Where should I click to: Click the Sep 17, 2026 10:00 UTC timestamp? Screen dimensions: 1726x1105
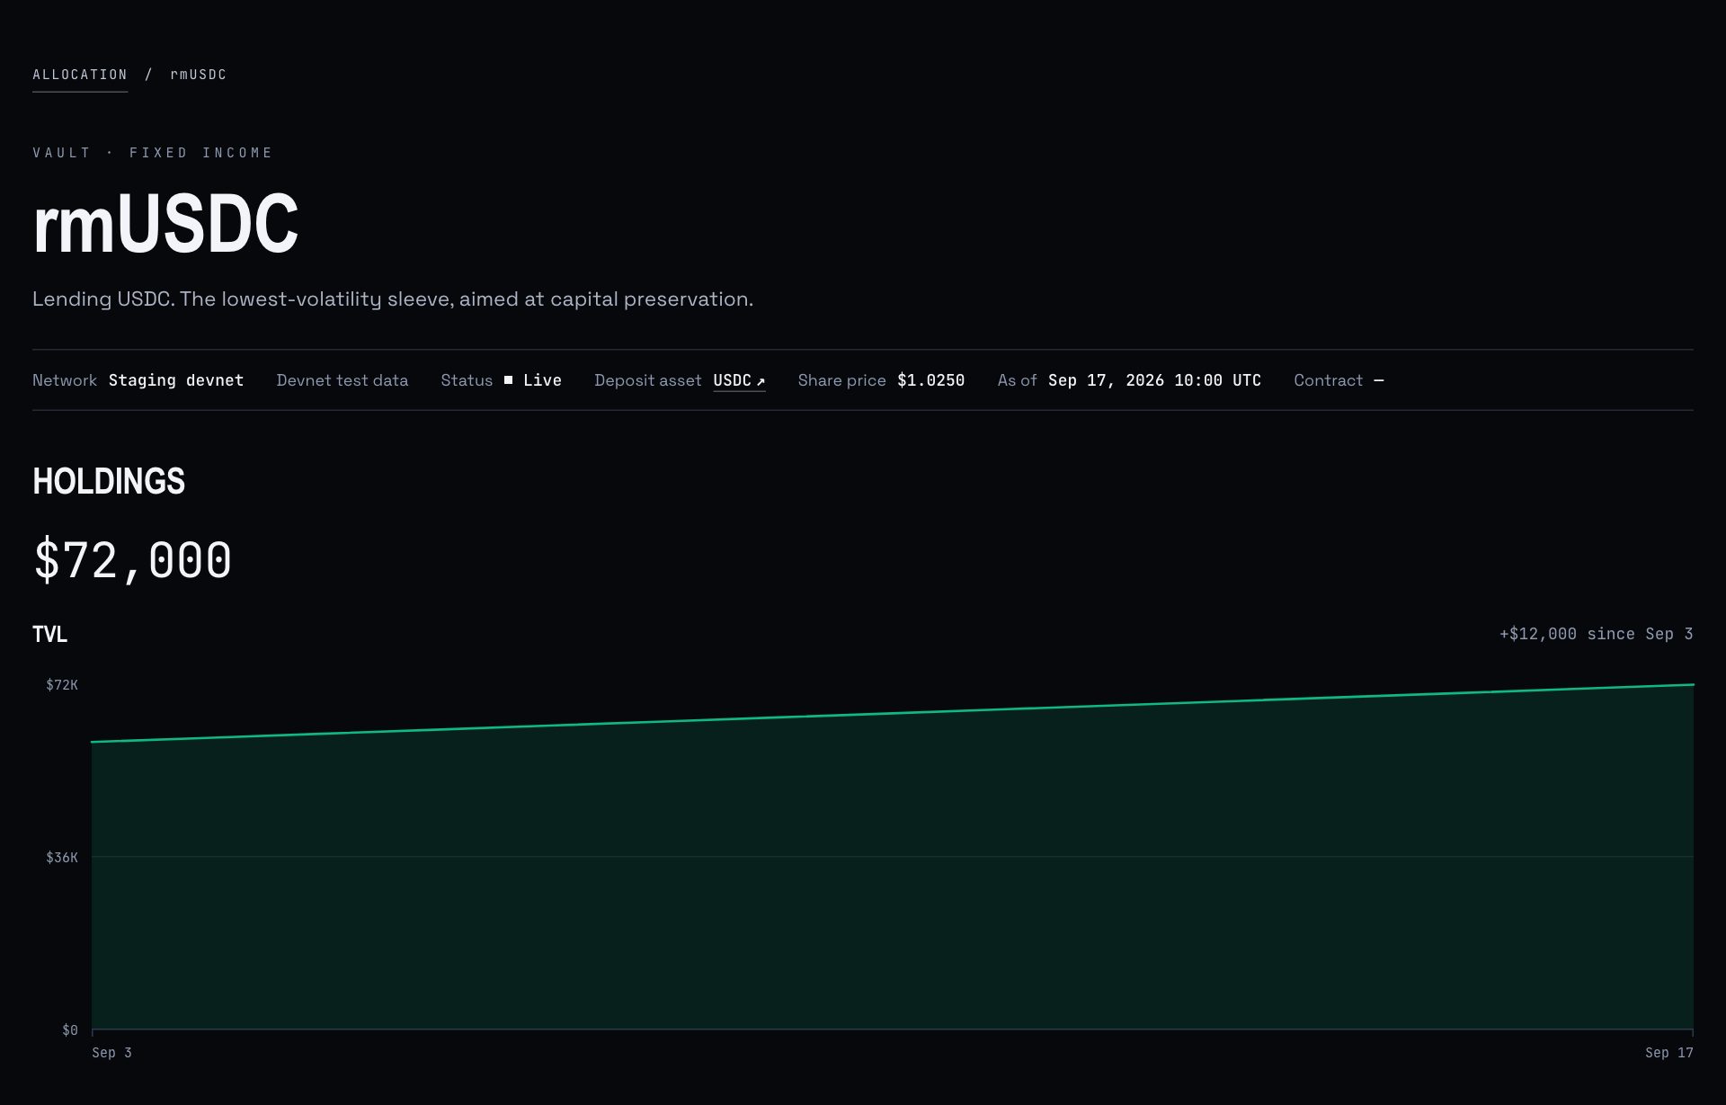(1154, 380)
